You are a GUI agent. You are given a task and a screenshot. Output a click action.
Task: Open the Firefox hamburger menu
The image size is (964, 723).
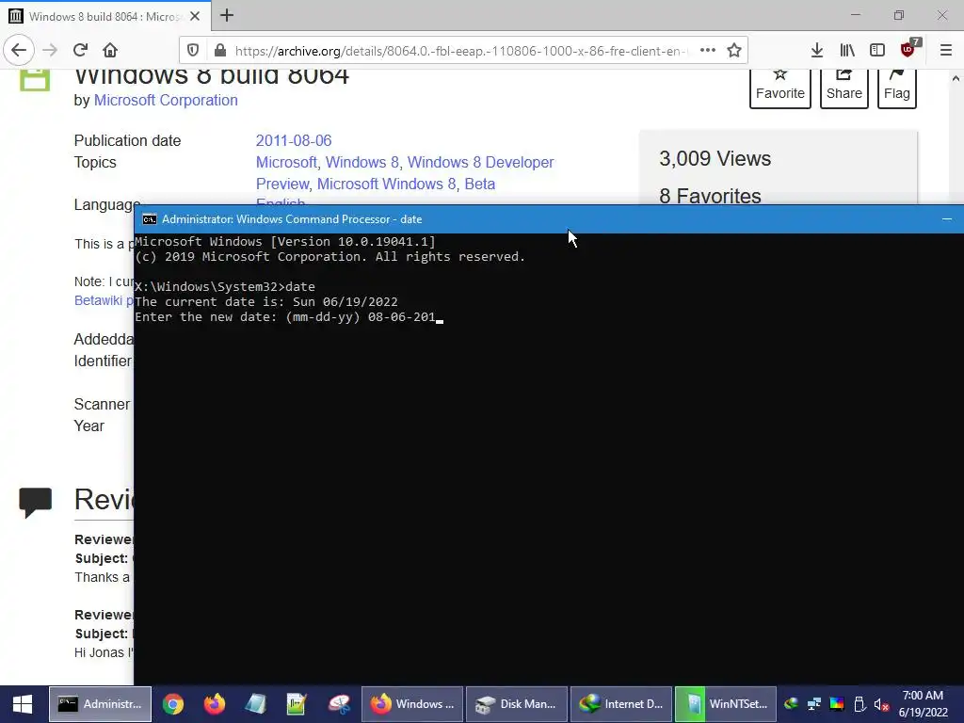pyautogui.click(x=946, y=51)
